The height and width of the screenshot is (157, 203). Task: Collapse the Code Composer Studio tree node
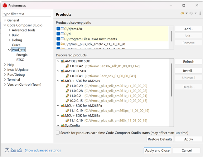(5, 25)
